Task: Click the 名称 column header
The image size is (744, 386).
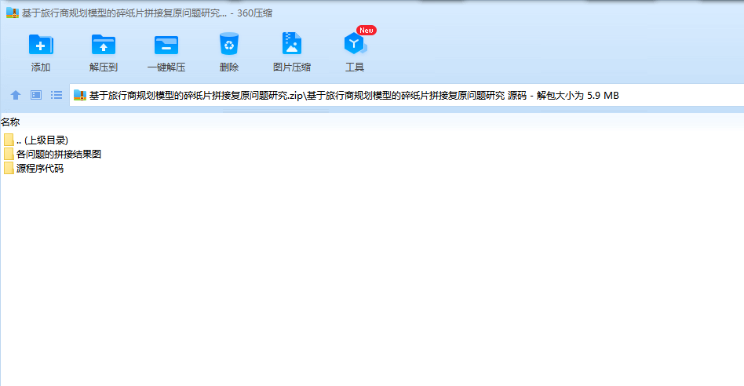Action: point(10,122)
